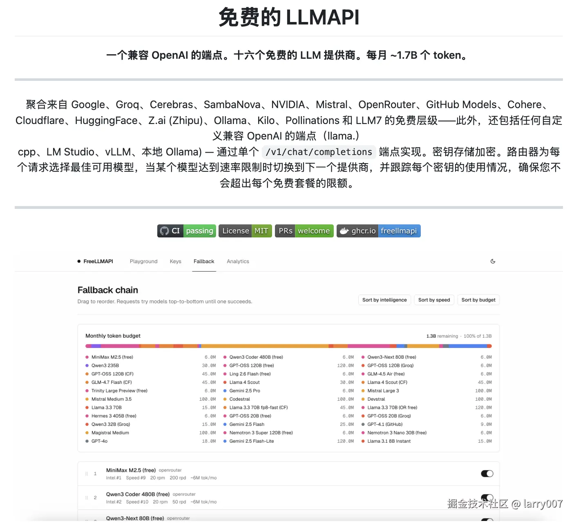
Task: Open the CI passing badge
Action: pyautogui.click(x=187, y=231)
